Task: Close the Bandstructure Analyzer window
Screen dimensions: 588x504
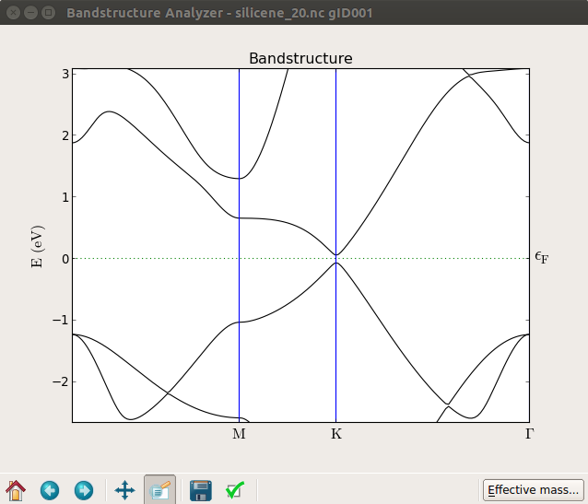Action: click(13, 12)
